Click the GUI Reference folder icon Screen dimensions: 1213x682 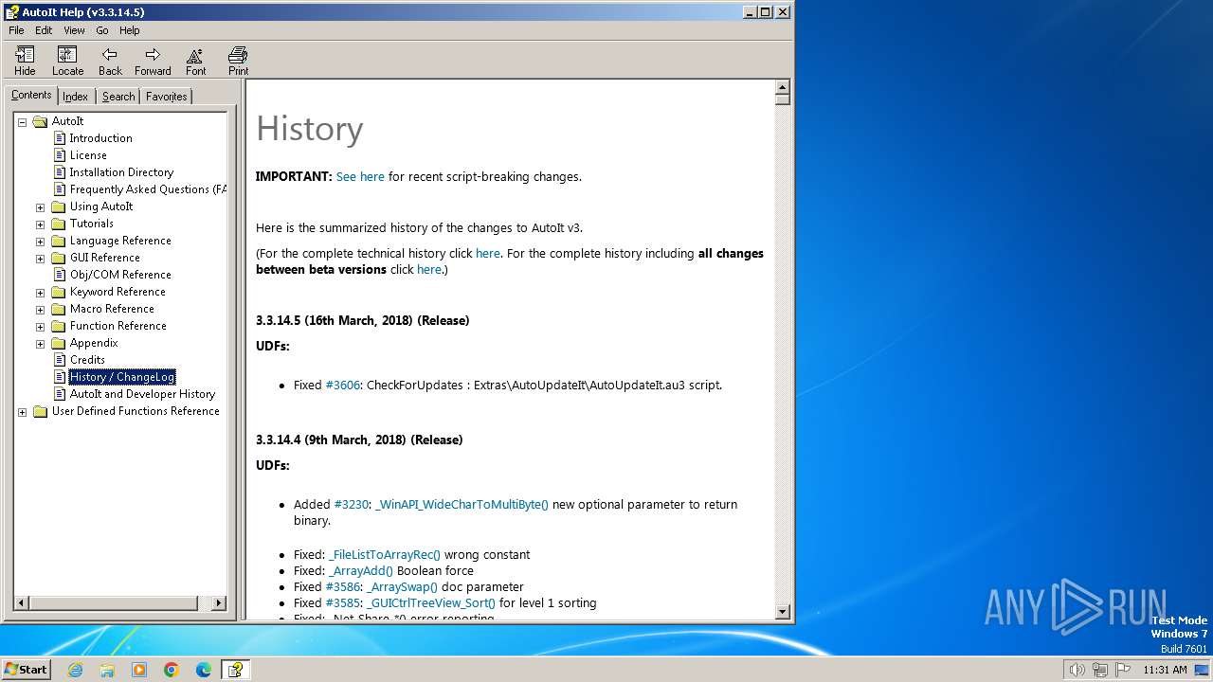point(58,258)
